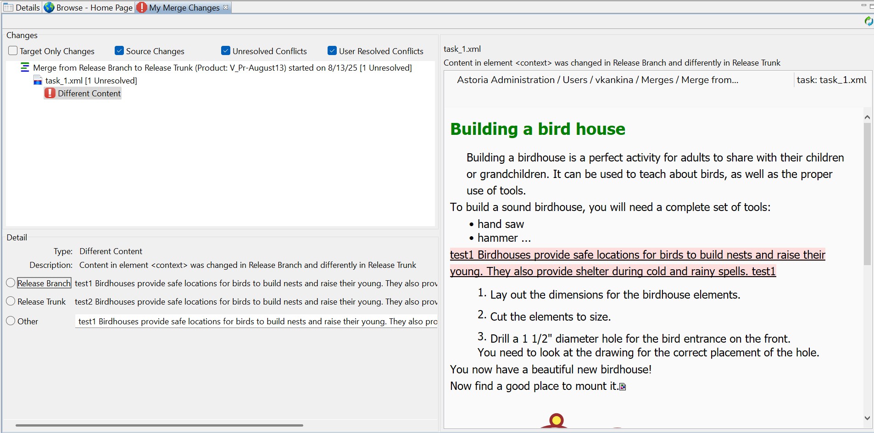
Task: Click the globe icon on Browse tab
Action: tap(49, 8)
